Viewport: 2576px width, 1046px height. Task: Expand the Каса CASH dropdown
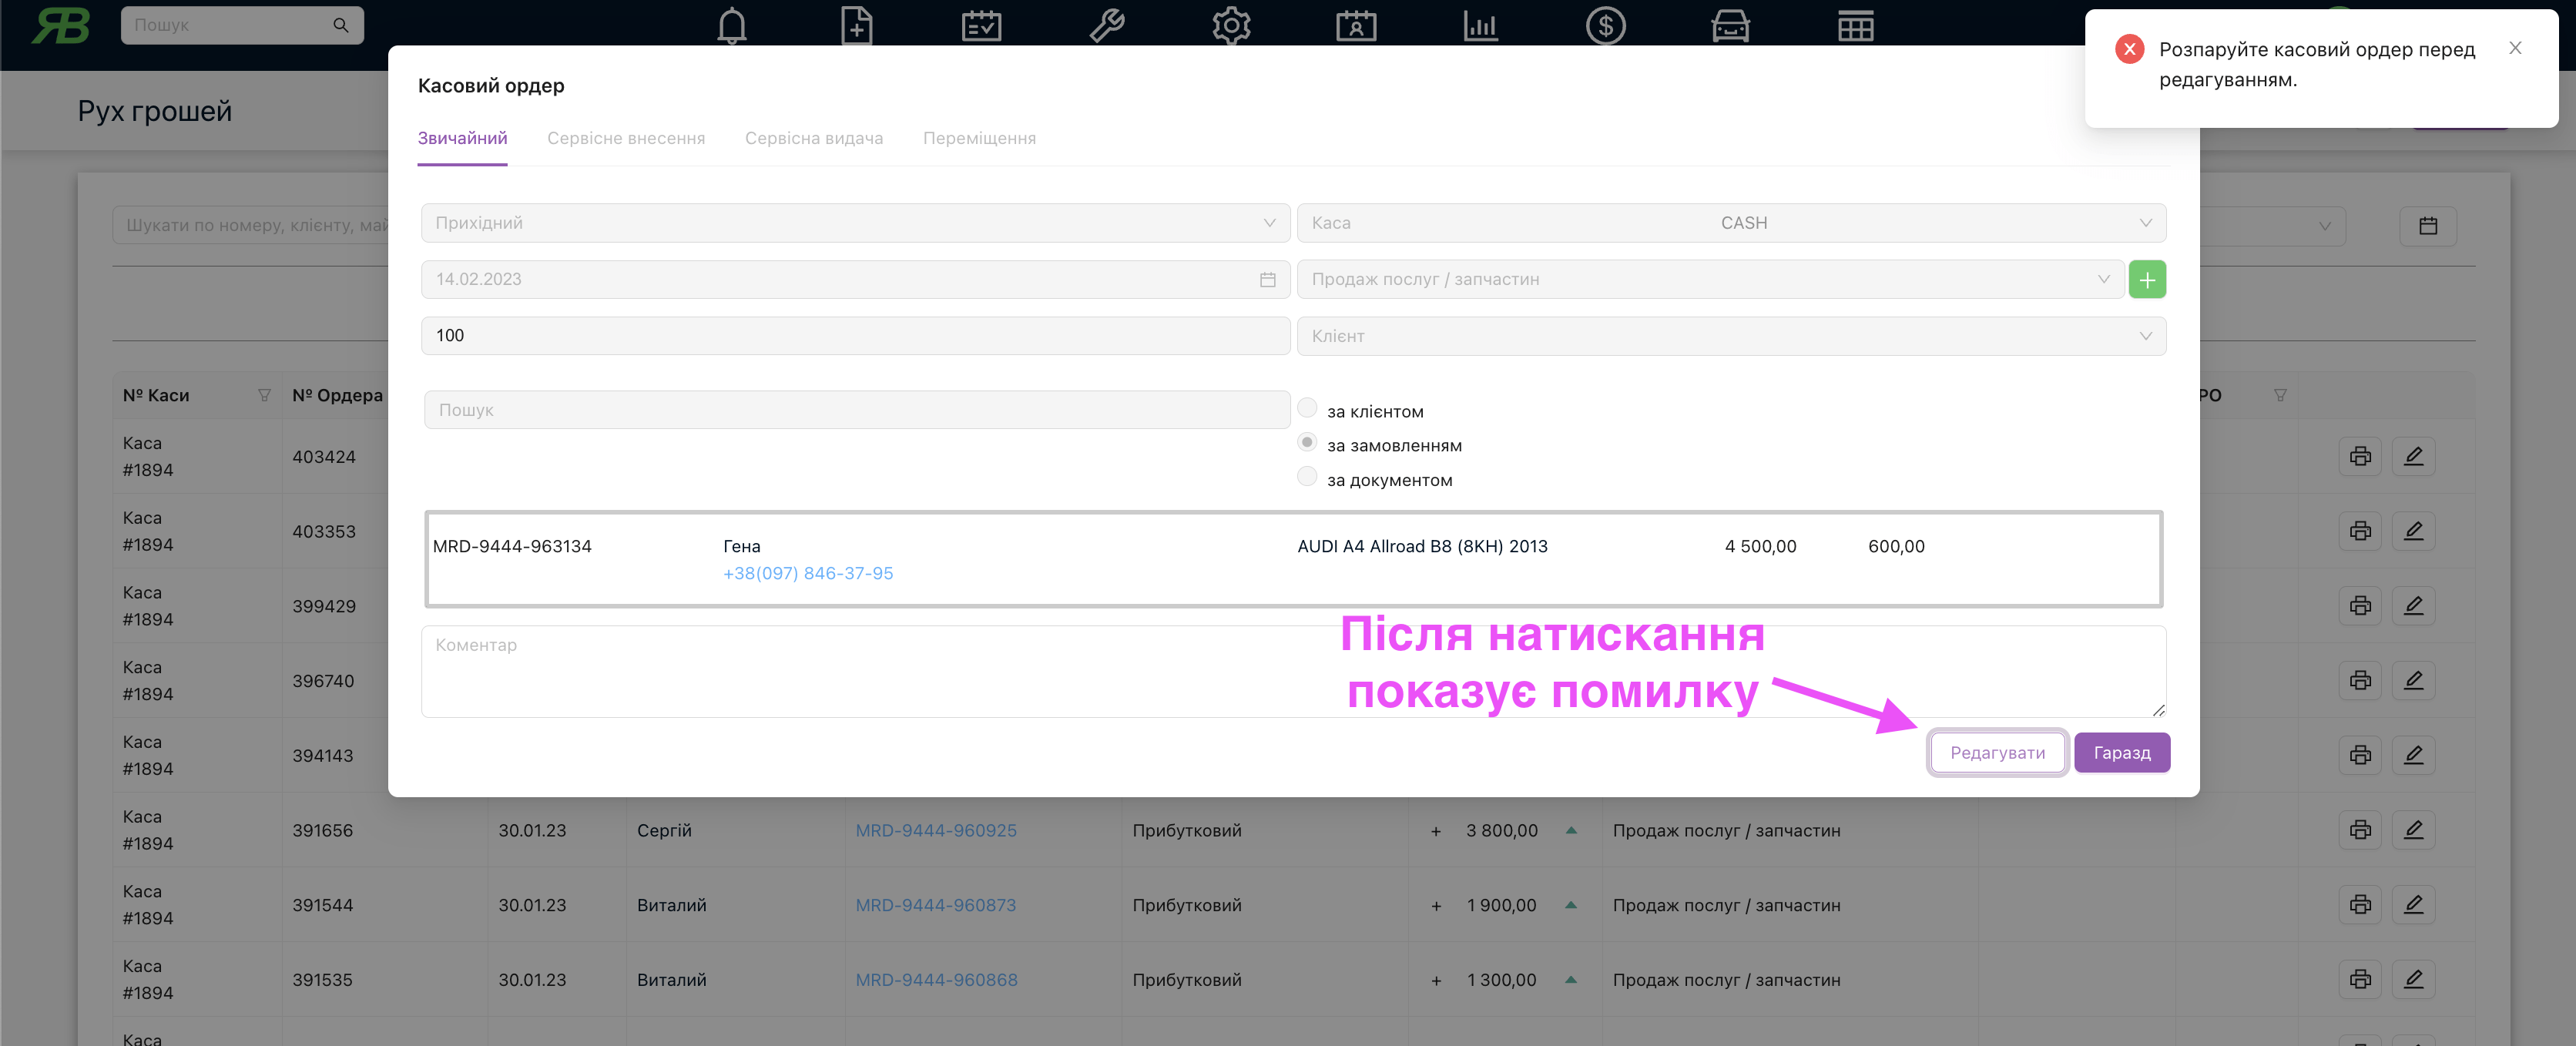(x=1731, y=223)
